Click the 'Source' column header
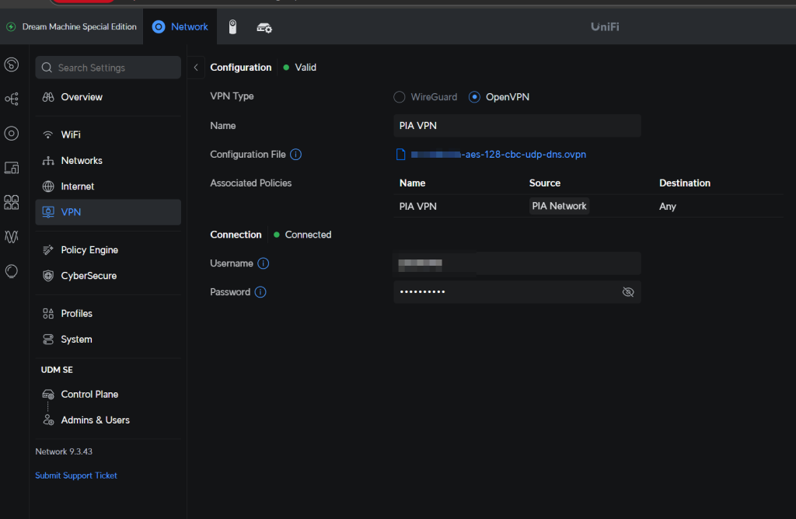The width and height of the screenshot is (796, 519). (545, 183)
